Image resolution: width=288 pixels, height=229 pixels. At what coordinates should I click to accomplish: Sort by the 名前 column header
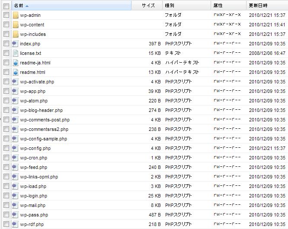tap(72, 6)
